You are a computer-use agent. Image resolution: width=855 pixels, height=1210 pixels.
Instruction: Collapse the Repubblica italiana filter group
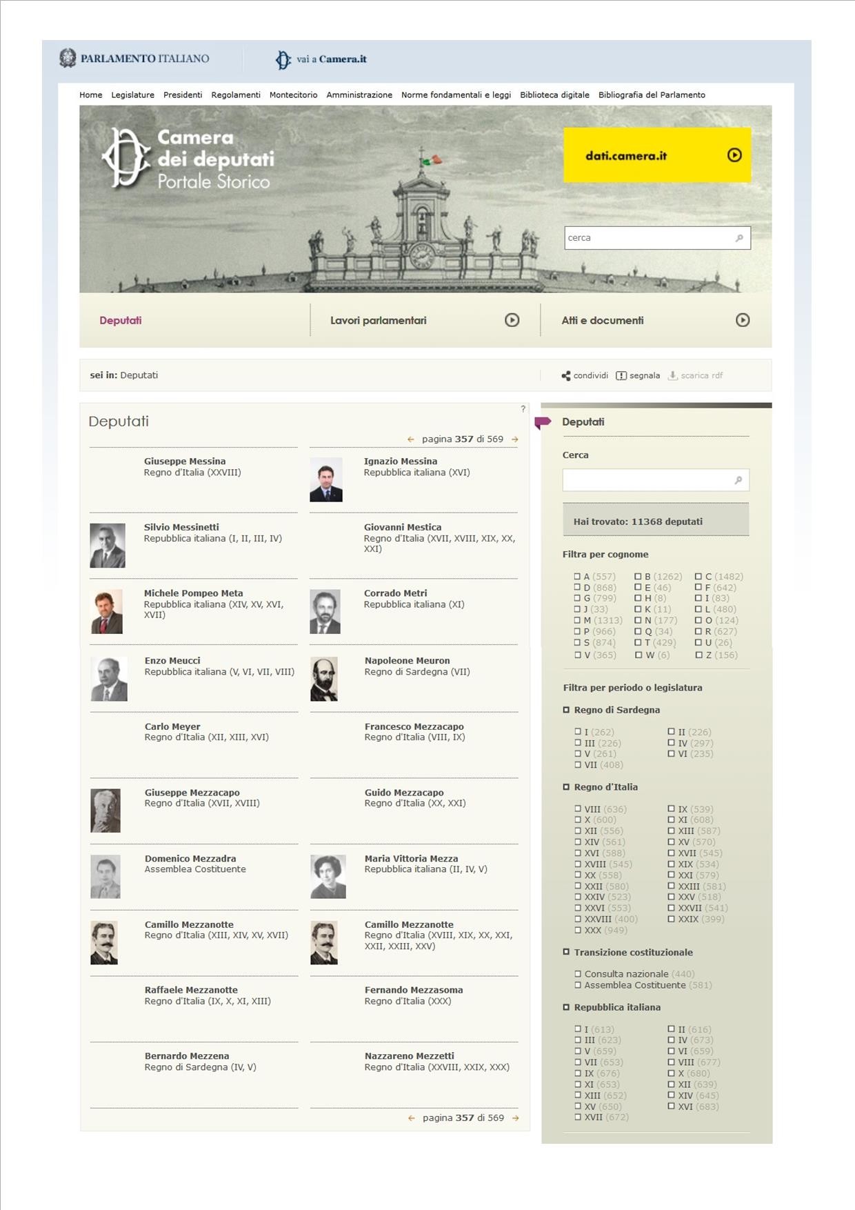point(566,1007)
